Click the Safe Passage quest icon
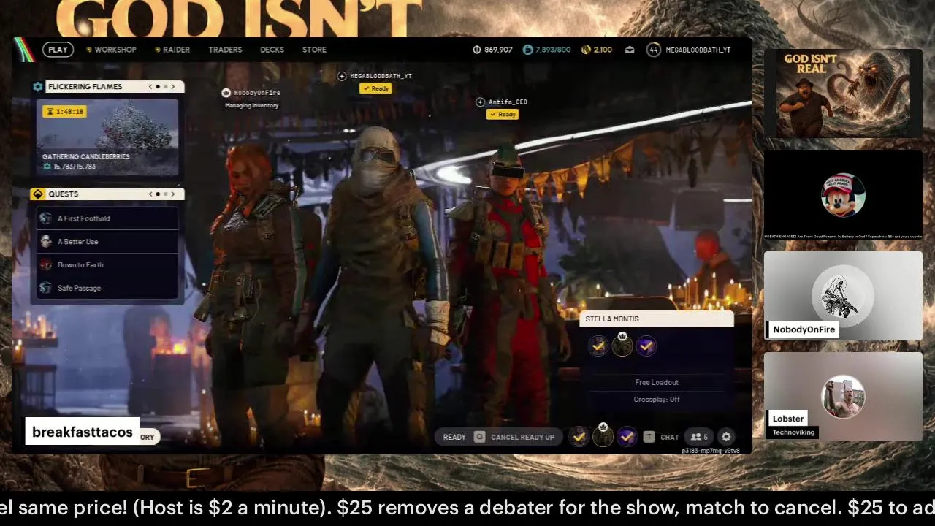The height and width of the screenshot is (526, 935). point(45,288)
